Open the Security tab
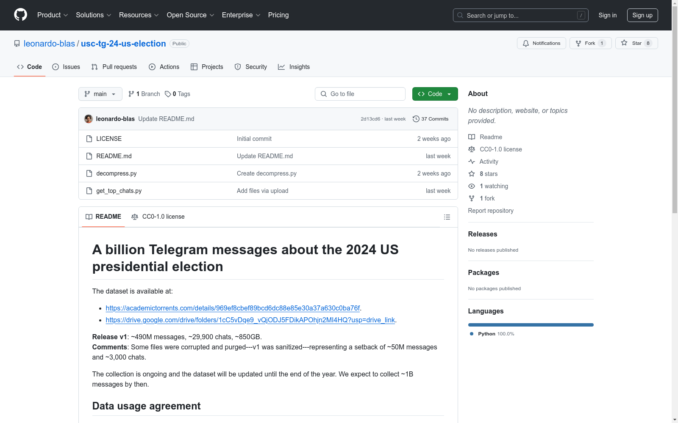This screenshot has height=423, width=678. pyautogui.click(x=251, y=67)
